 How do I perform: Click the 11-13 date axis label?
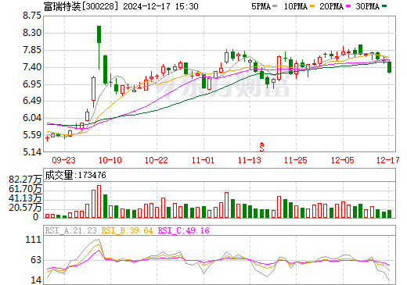coord(250,160)
